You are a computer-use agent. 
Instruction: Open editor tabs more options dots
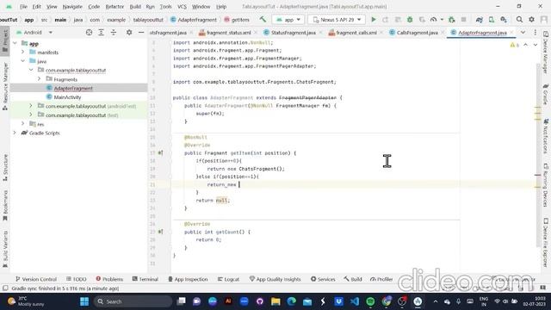(x=536, y=33)
